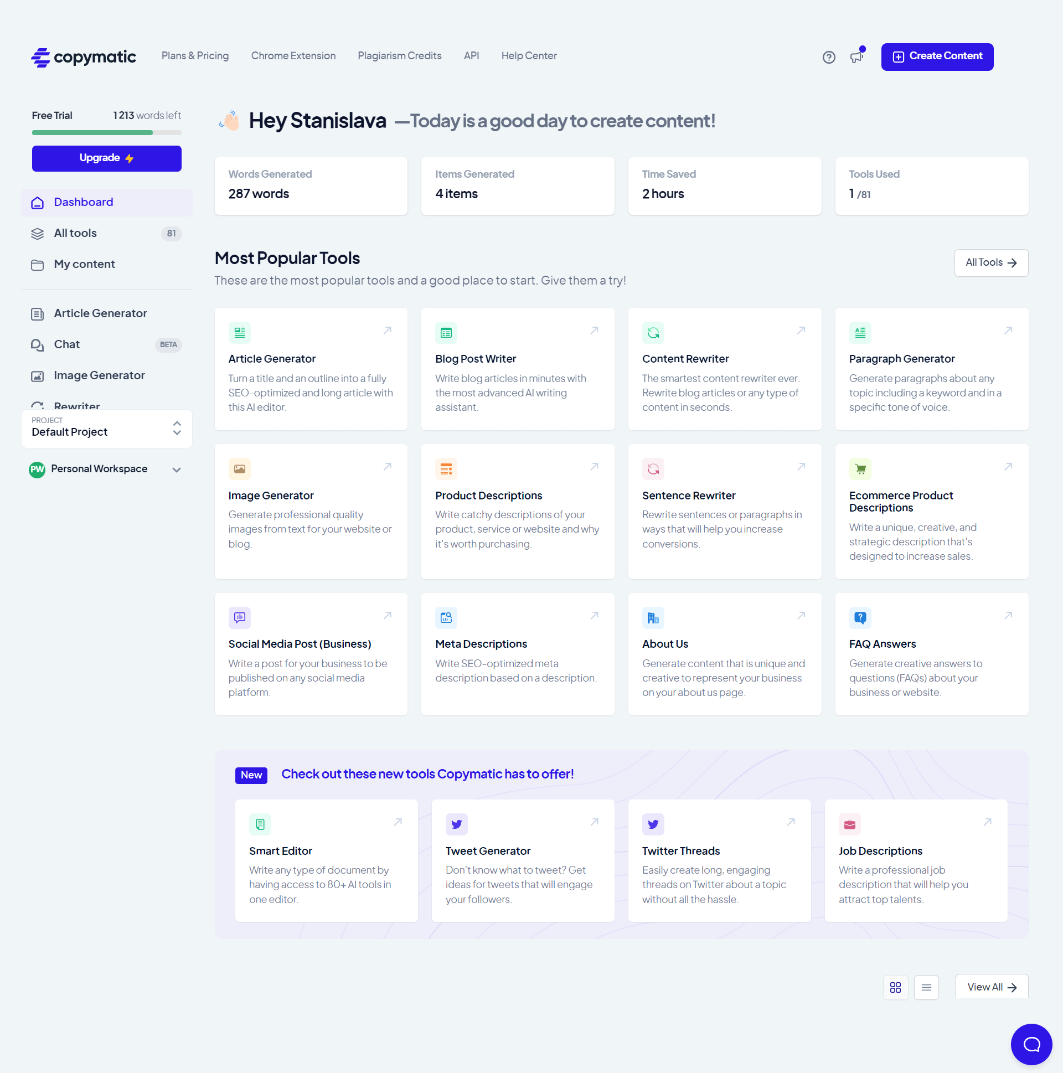Open the Twitter Threads title
Viewport: 1063px width, 1073px height.
point(681,851)
